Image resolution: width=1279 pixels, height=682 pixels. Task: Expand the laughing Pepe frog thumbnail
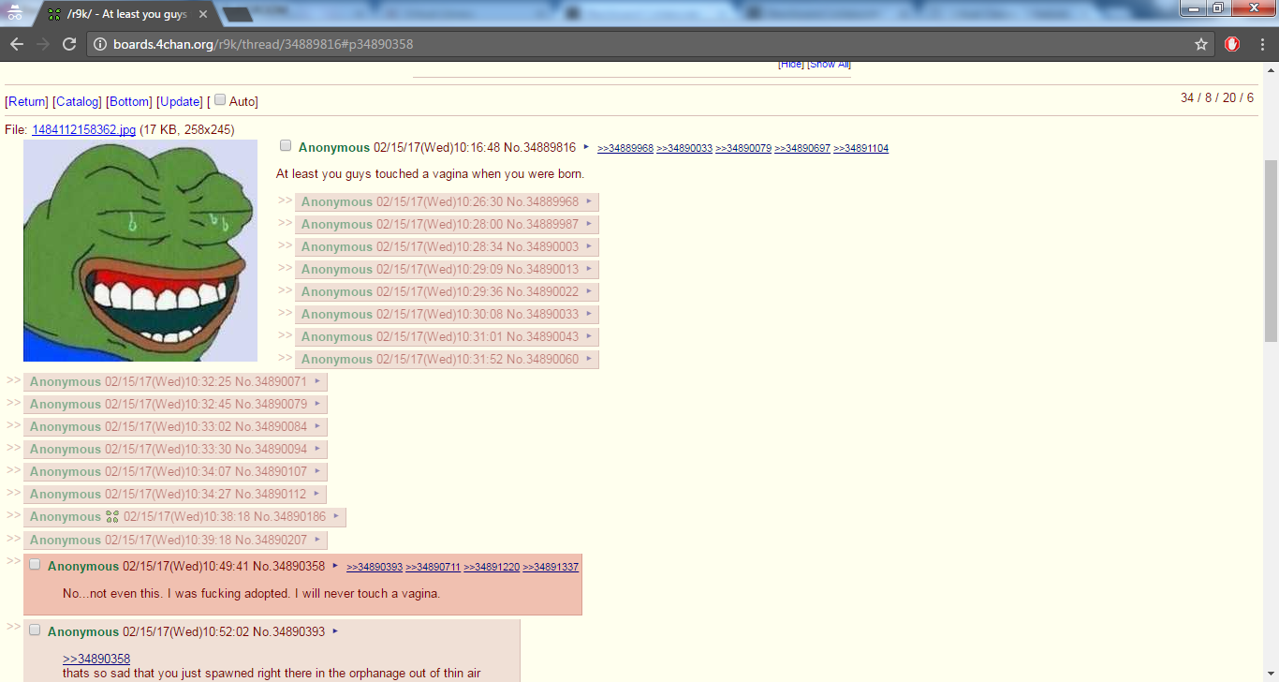140,250
